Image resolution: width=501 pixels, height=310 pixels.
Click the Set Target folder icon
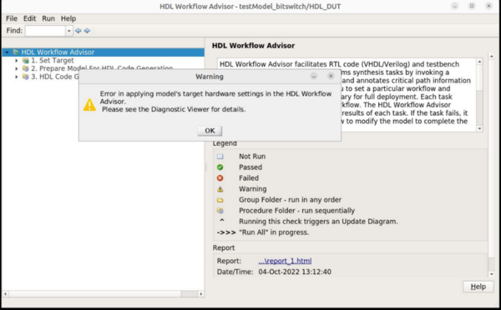pyautogui.click(x=26, y=60)
